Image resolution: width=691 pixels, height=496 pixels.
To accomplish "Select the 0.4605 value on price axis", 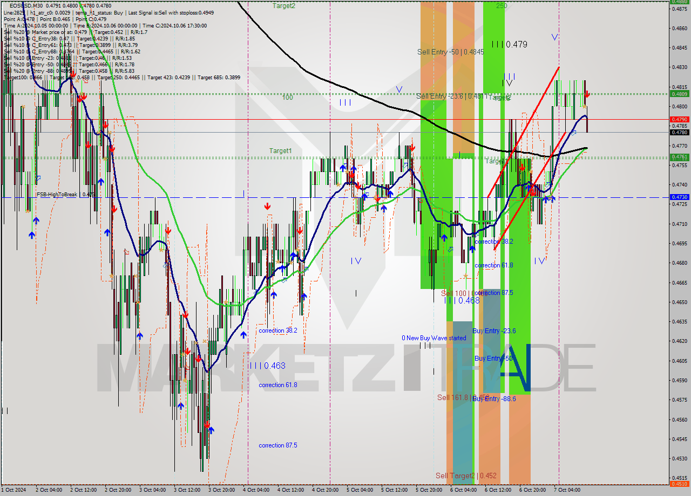I will click(679, 361).
